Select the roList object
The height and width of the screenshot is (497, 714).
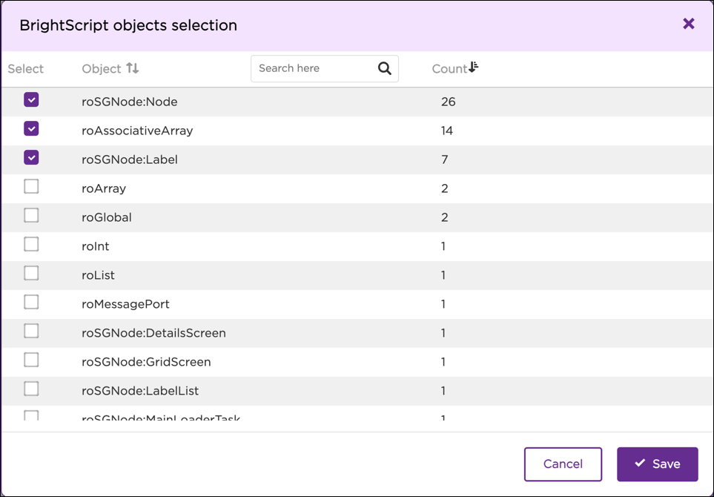coord(30,273)
